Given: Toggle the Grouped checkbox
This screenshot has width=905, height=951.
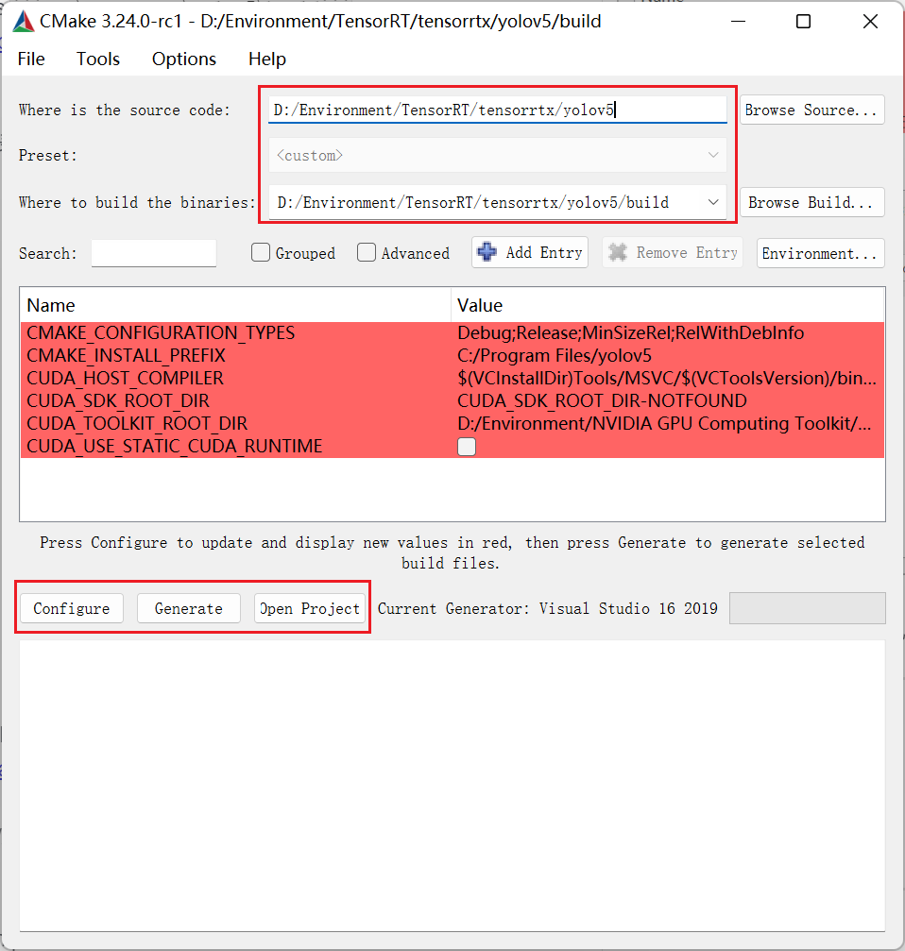Looking at the screenshot, I should pos(260,252).
